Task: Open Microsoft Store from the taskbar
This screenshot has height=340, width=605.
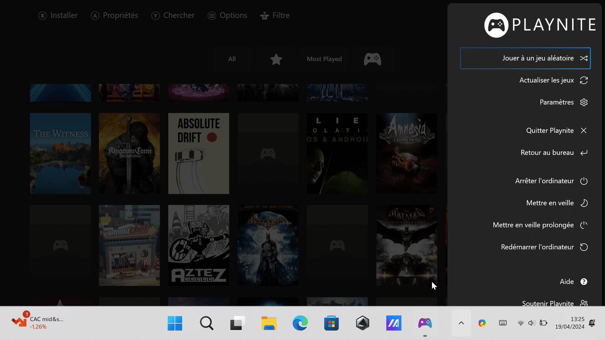Action: click(331, 323)
